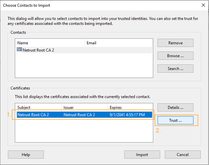Sort certificates by Subject column

coord(39,108)
